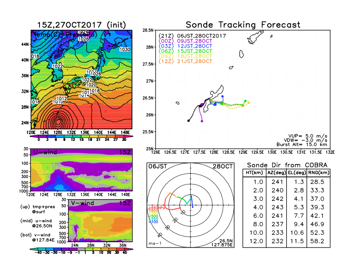Viewport: 352px width, 272px height.
Task: Click the magenta segment of temperature colorbar
Action: point(128,136)
